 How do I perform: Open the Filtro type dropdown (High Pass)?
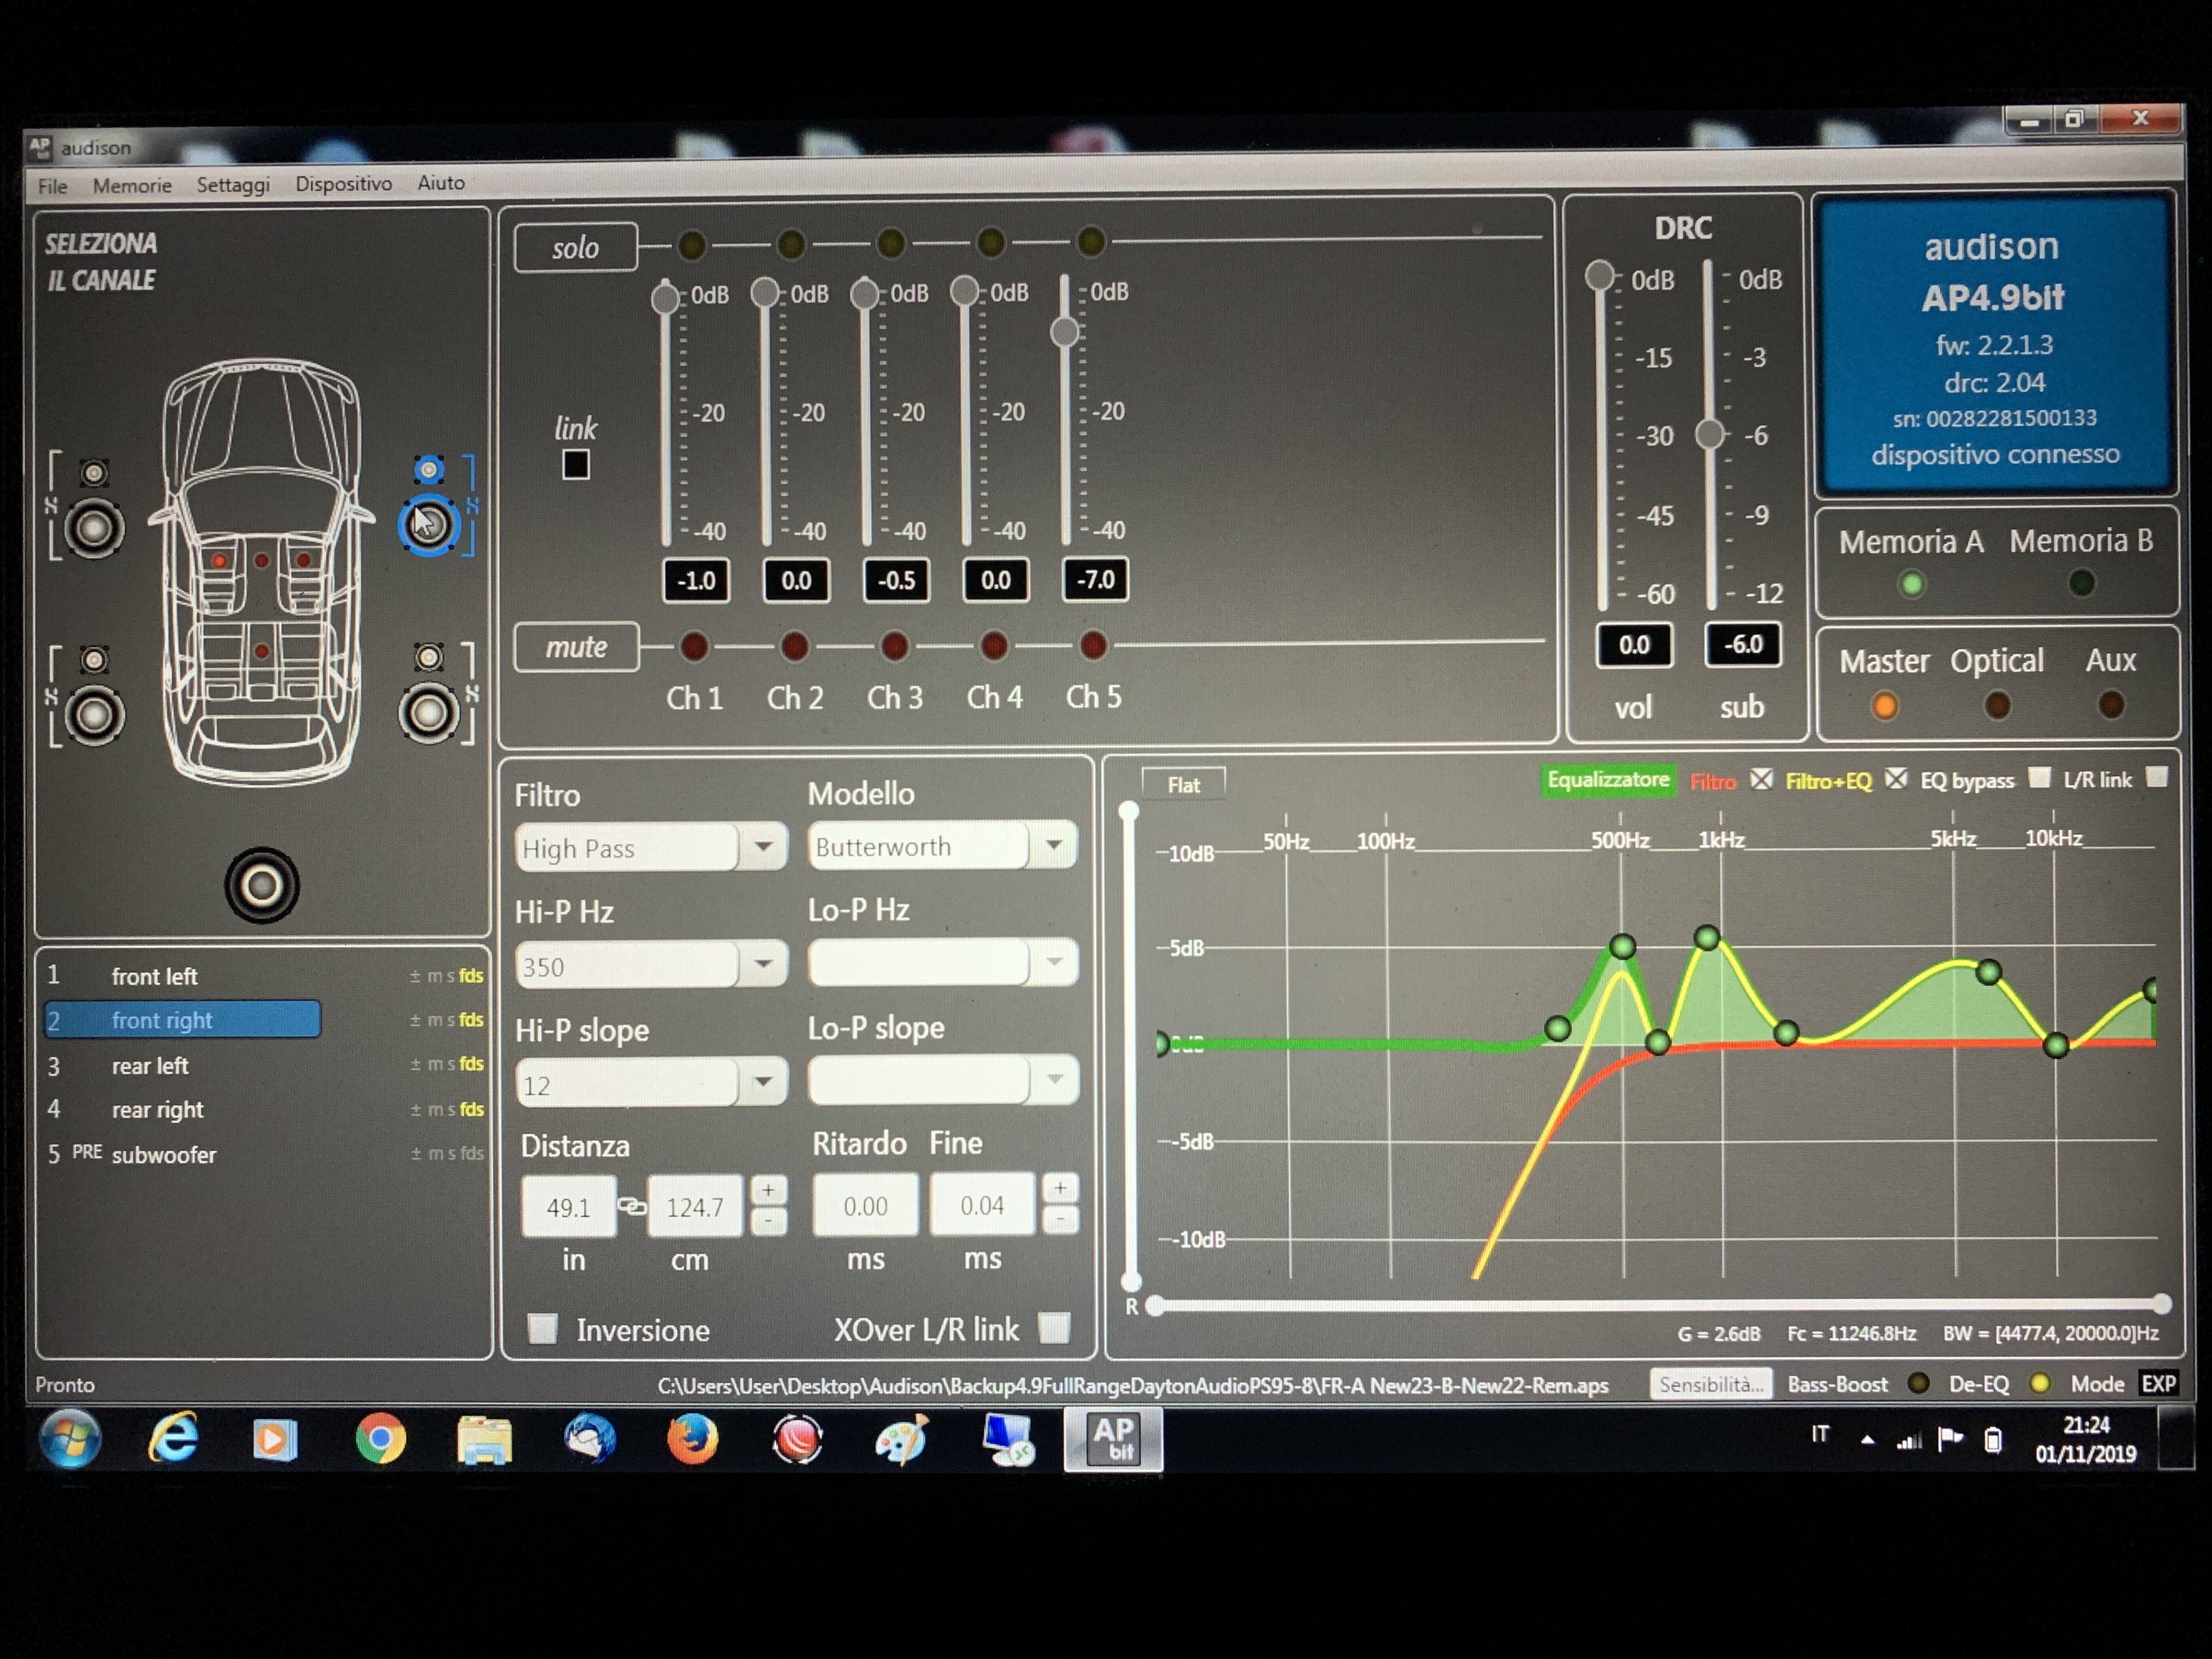(762, 847)
